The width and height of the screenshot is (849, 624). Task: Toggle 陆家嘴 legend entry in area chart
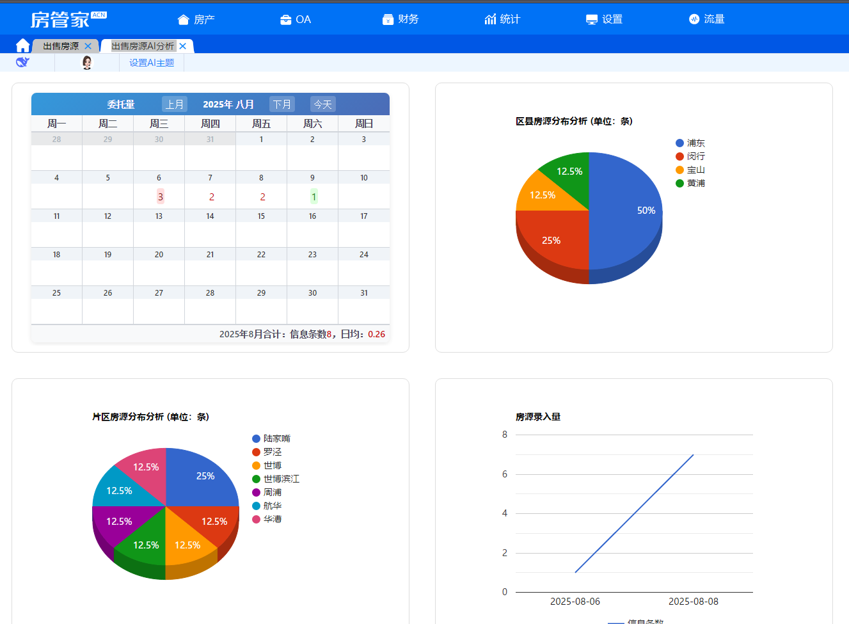tap(276, 439)
